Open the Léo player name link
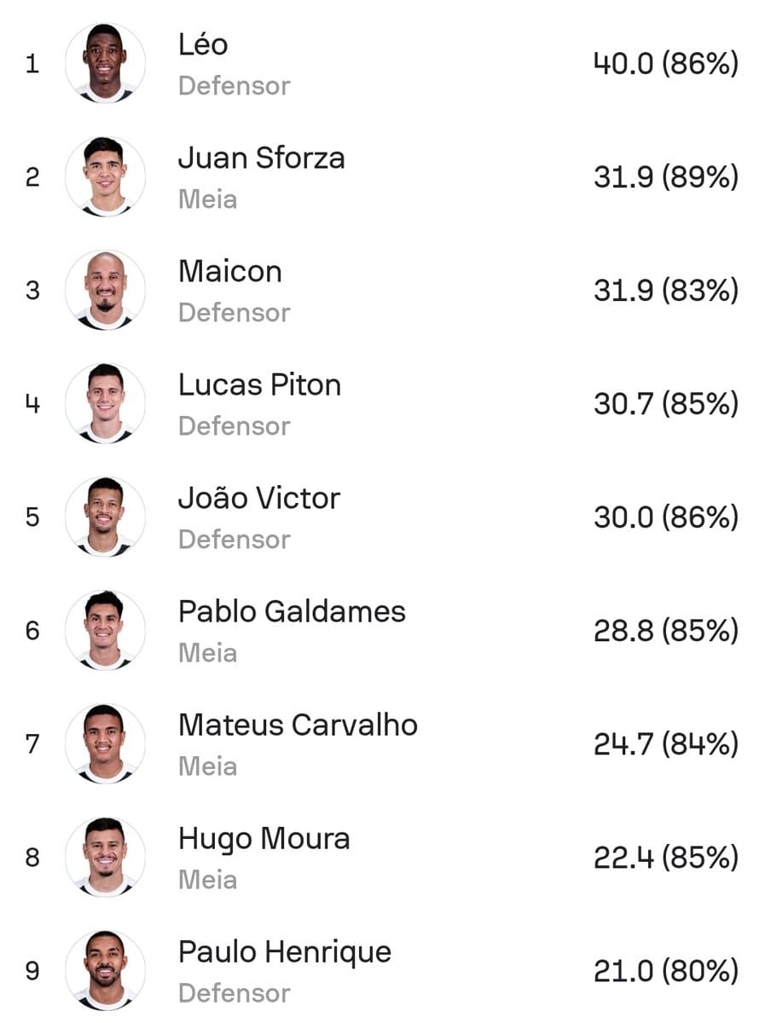This screenshot has width=771, height=1023. (203, 44)
